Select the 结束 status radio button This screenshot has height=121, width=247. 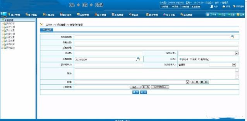point(191,59)
